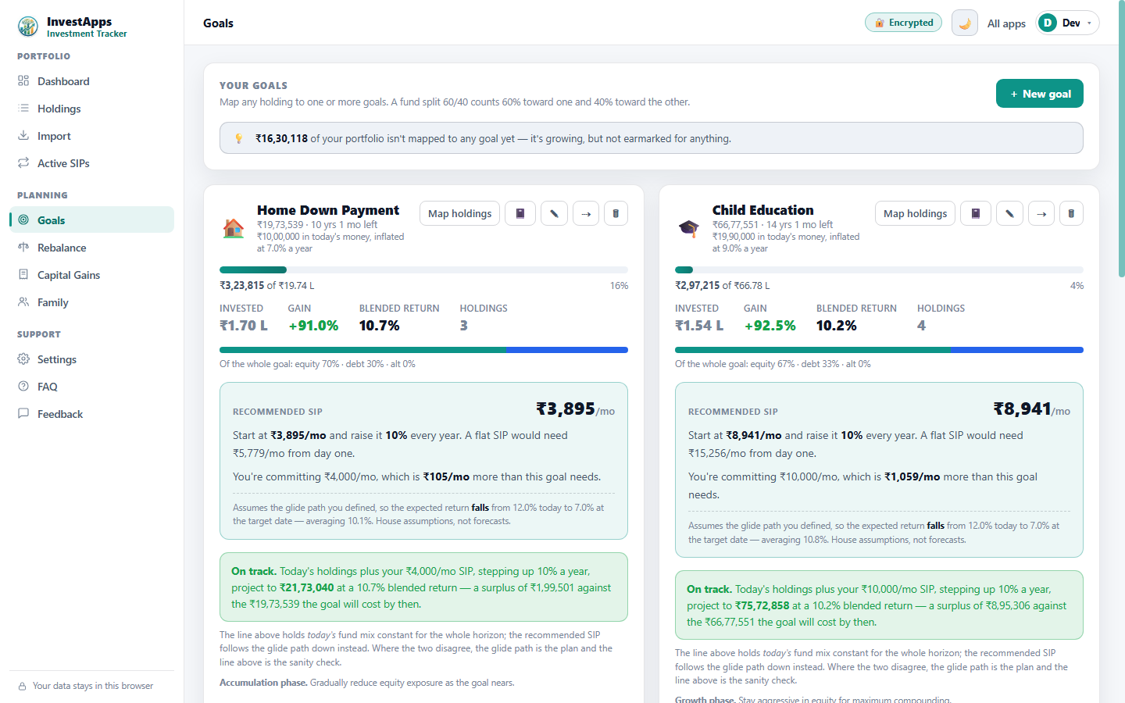
Task: Click the Home Down Payment house icon
Action: [x=234, y=228]
